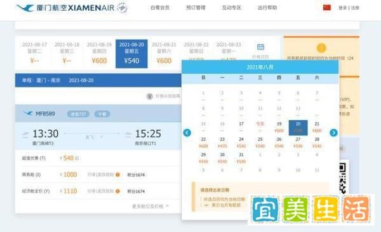This screenshot has height=232, width=381.
Task: Click the arrival plane icon near 15:25
Action: pos(128,134)
